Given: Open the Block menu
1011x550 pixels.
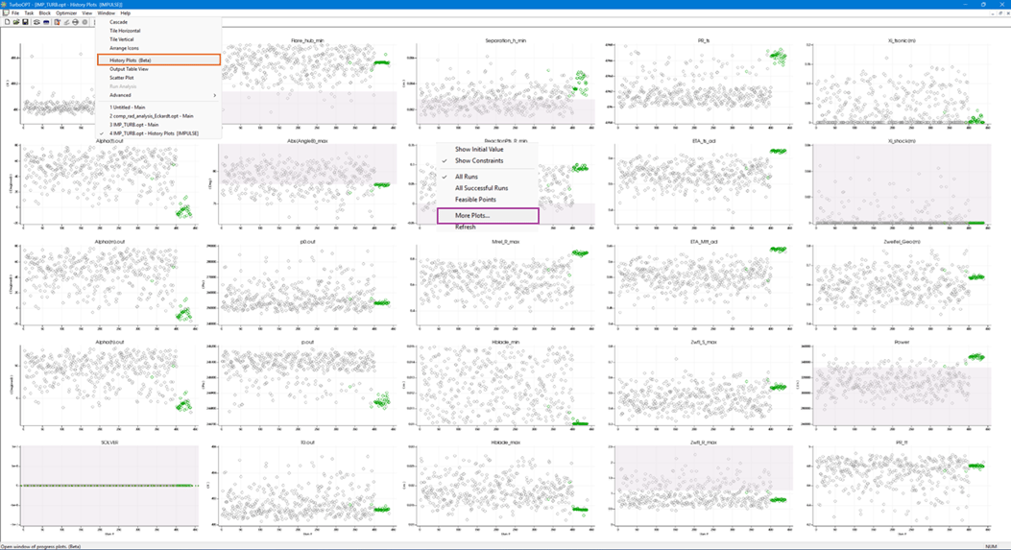Looking at the screenshot, I should tap(45, 13).
